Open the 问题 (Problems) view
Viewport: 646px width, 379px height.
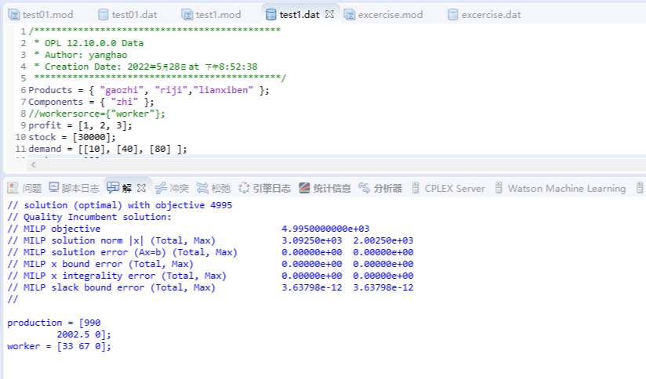click(x=24, y=188)
